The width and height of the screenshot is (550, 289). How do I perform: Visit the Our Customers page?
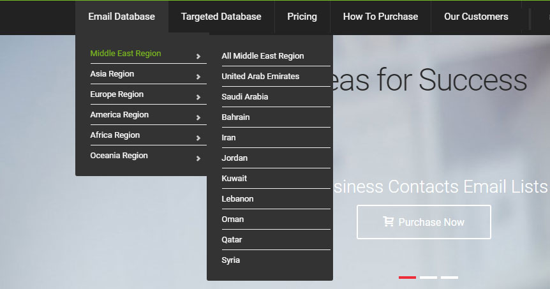coord(476,17)
